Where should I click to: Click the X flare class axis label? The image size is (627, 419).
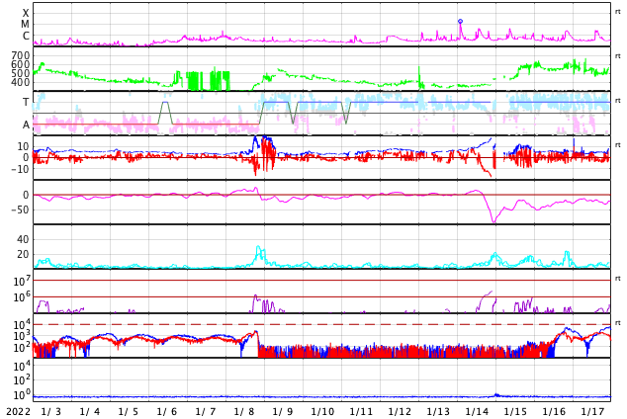coord(26,13)
